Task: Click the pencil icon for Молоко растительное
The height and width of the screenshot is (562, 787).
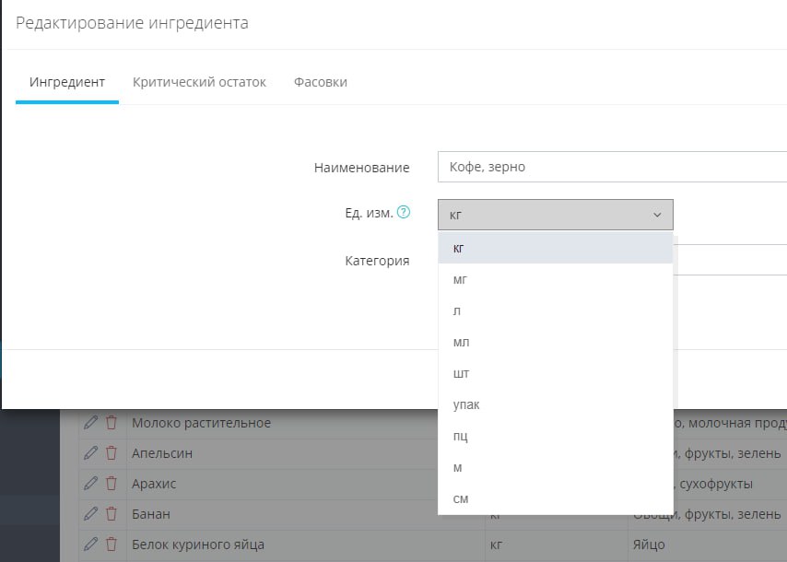Action: click(90, 423)
